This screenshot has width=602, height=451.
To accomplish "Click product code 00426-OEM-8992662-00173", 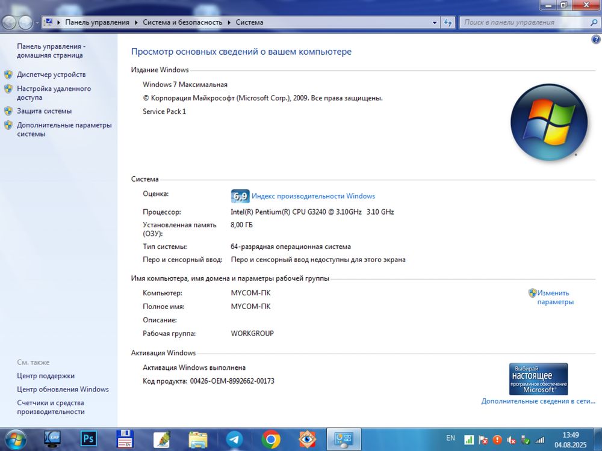I will (232, 381).
